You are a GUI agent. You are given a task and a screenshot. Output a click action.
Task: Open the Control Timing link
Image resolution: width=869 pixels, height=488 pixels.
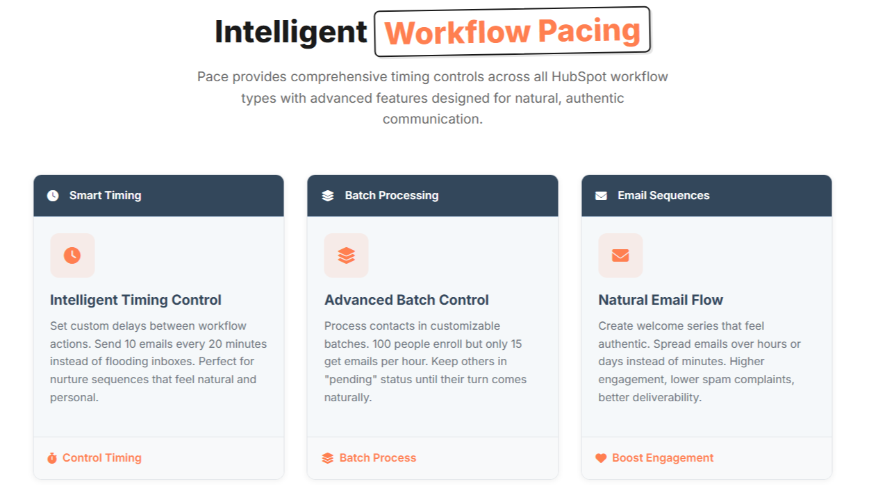[101, 457]
